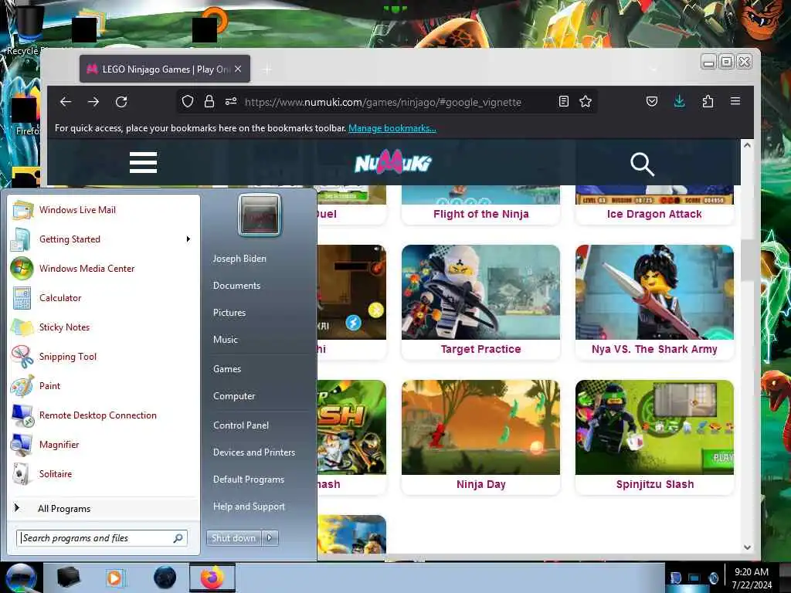This screenshot has width=791, height=593.
Task: Open the tracking protection shield icon
Action: [x=188, y=102]
